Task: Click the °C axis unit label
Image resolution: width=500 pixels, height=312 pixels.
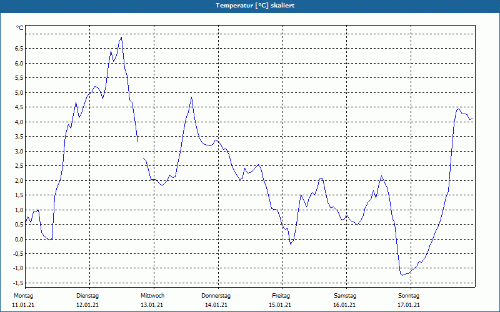Action: pos(20,28)
